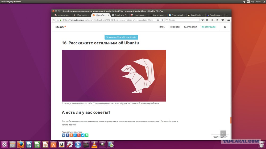Viewport: 266px width, 149px height.
Task: Switch to the 'Thank you f...' tab
Action: pos(120,15)
